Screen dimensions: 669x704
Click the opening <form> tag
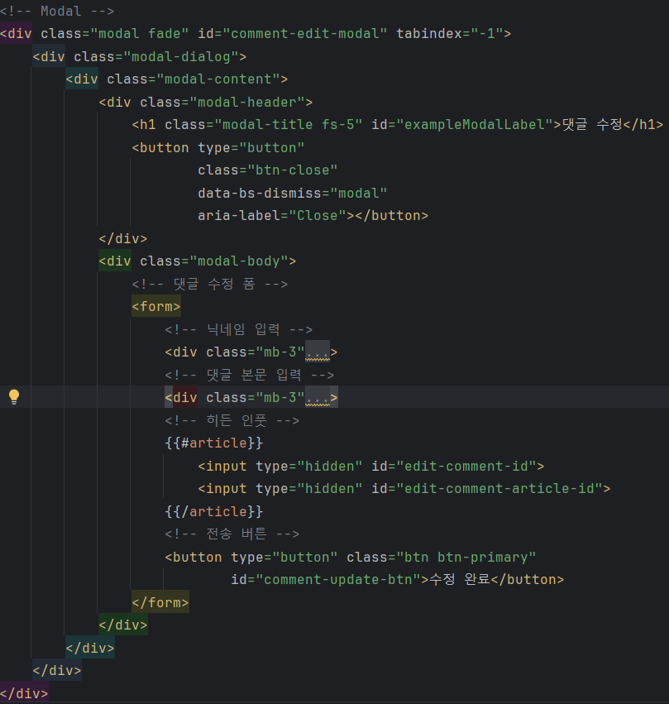156,307
